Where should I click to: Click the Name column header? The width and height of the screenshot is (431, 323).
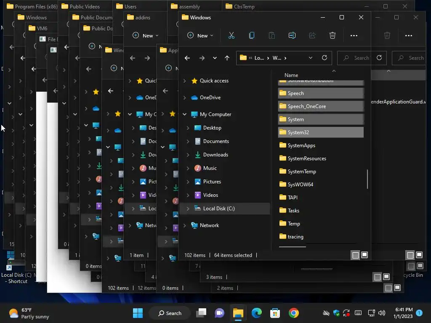(x=291, y=75)
